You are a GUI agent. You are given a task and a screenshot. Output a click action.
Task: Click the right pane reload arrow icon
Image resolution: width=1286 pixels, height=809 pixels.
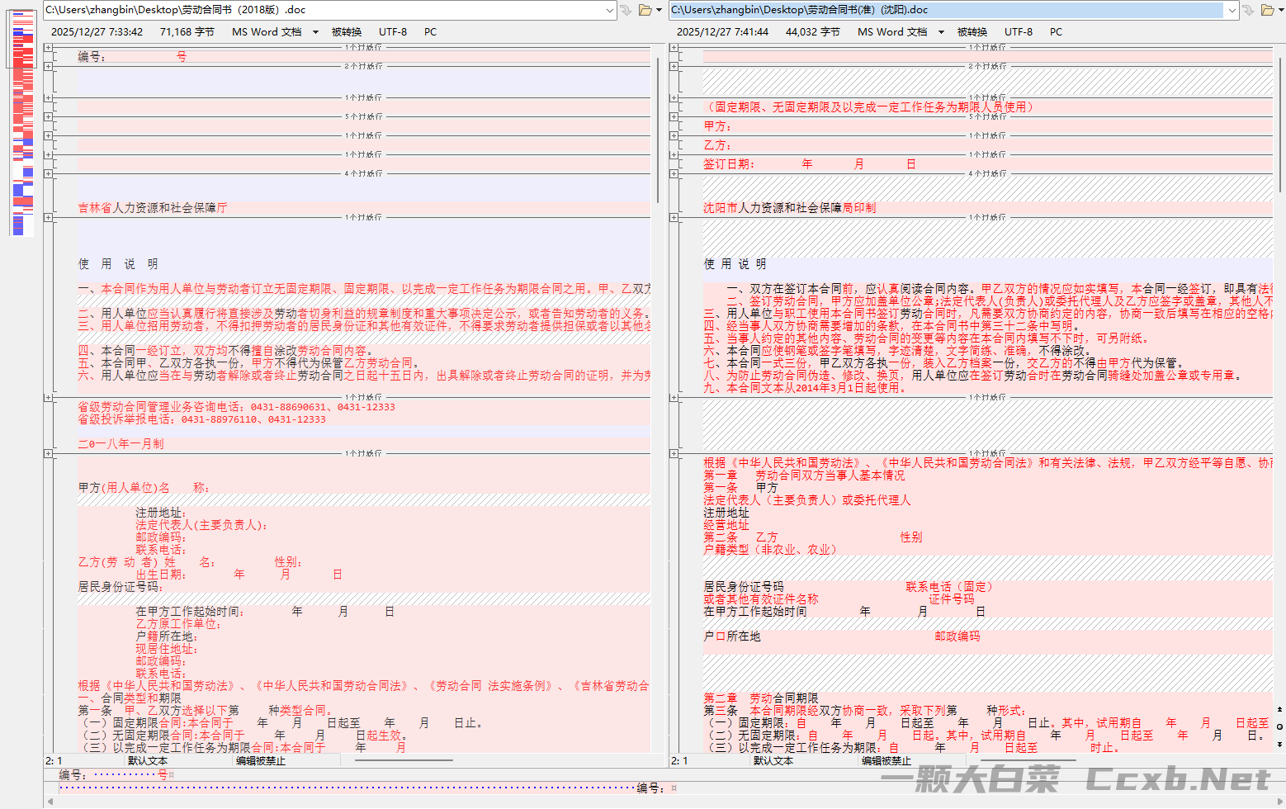coord(1249,10)
